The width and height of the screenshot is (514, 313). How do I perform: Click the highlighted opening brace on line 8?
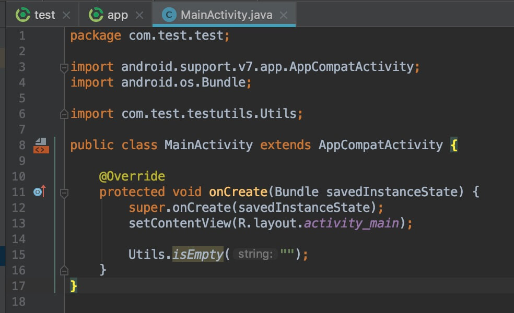[454, 145]
